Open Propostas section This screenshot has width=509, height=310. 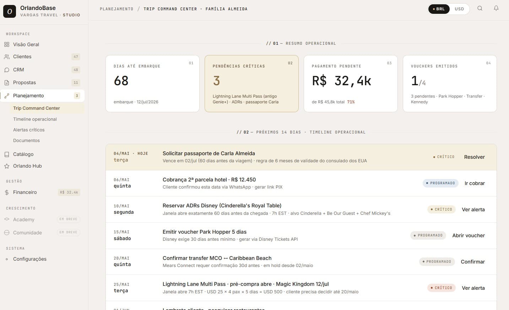pyautogui.click(x=42, y=83)
